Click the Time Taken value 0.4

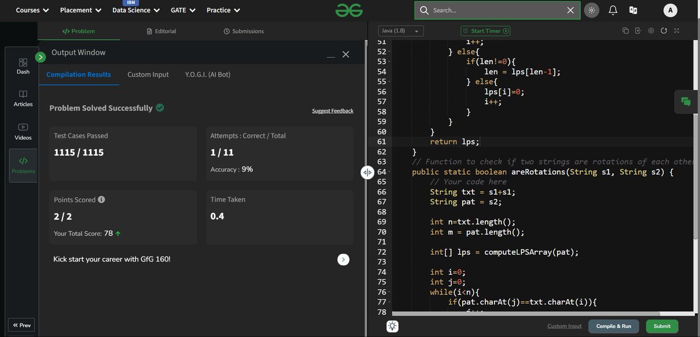[x=217, y=216]
